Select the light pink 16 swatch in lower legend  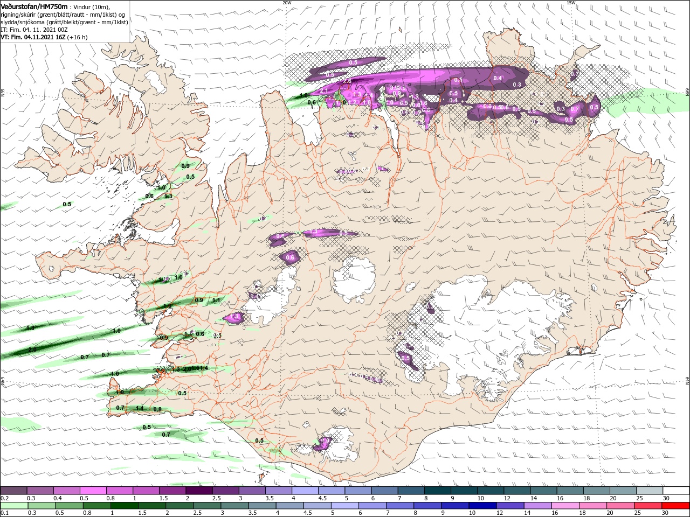565,506
